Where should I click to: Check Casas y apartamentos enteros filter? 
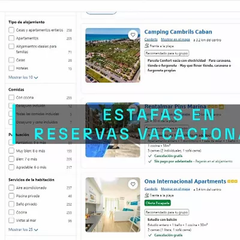pos(11,30)
